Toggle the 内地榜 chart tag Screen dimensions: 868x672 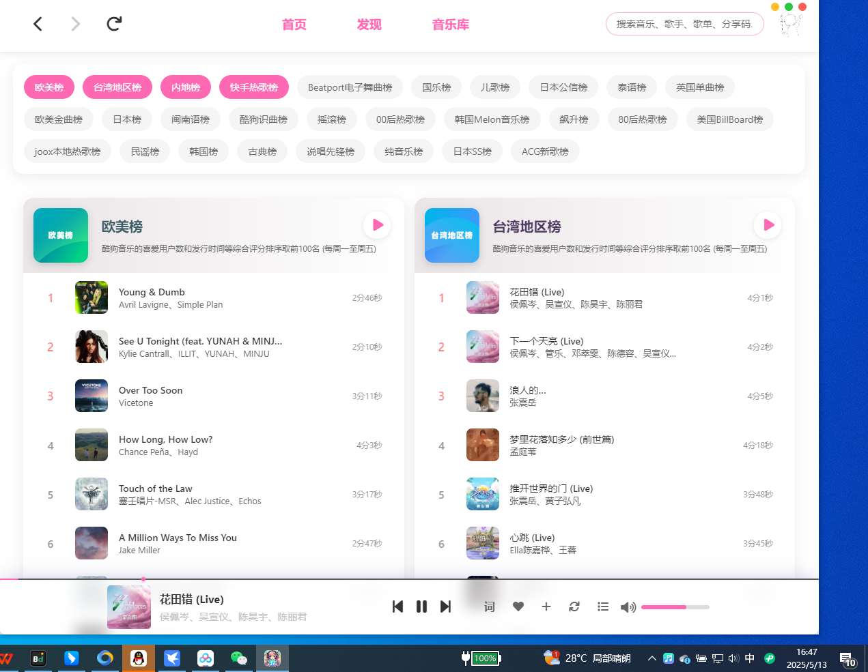coord(186,87)
